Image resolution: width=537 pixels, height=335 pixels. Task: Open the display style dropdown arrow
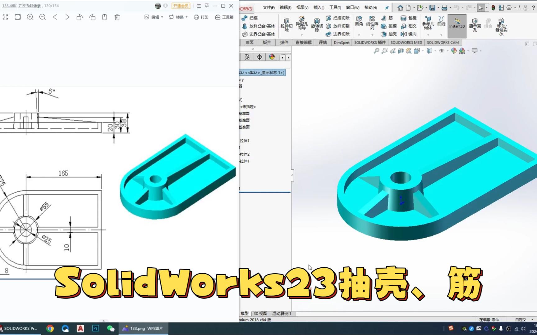pos(435,51)
